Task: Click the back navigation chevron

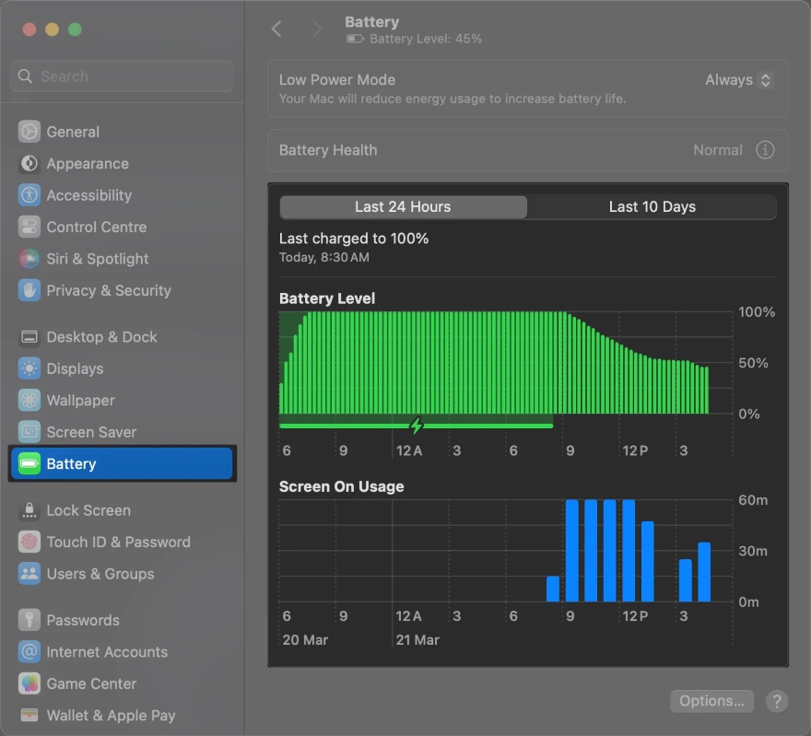Action: [276, 29]
